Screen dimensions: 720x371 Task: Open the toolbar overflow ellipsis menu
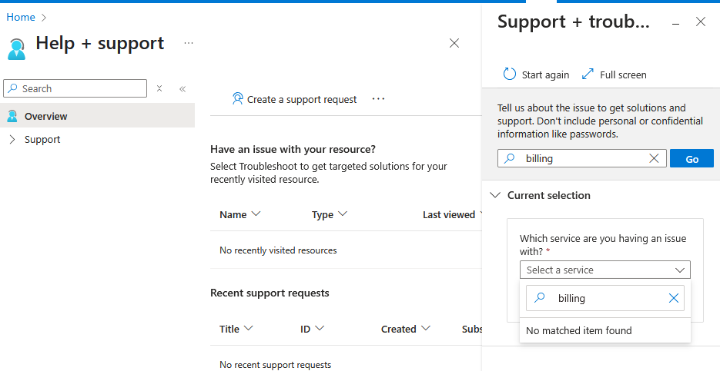tap(378, 99)
